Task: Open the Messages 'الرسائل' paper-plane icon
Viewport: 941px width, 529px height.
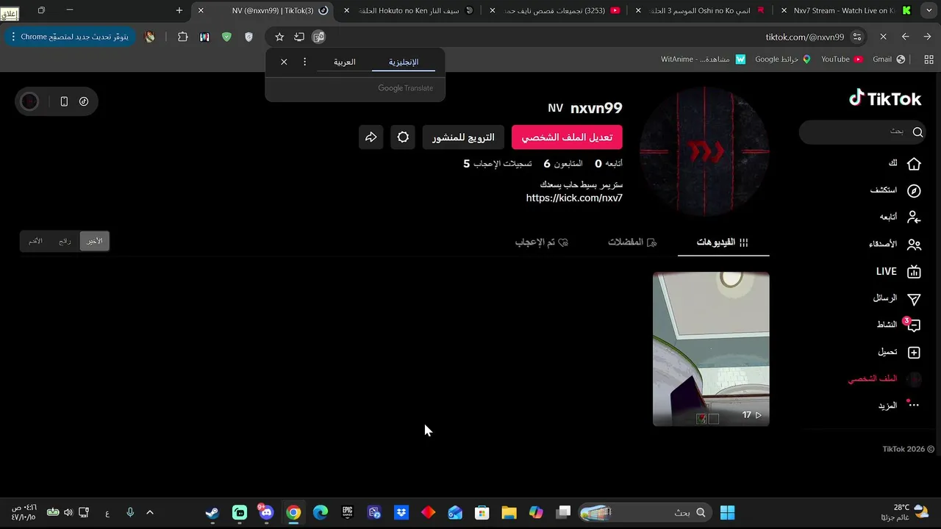Action: point(914,298)
